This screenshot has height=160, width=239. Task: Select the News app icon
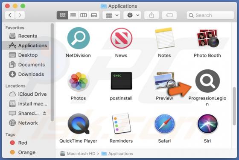(121, 38)
